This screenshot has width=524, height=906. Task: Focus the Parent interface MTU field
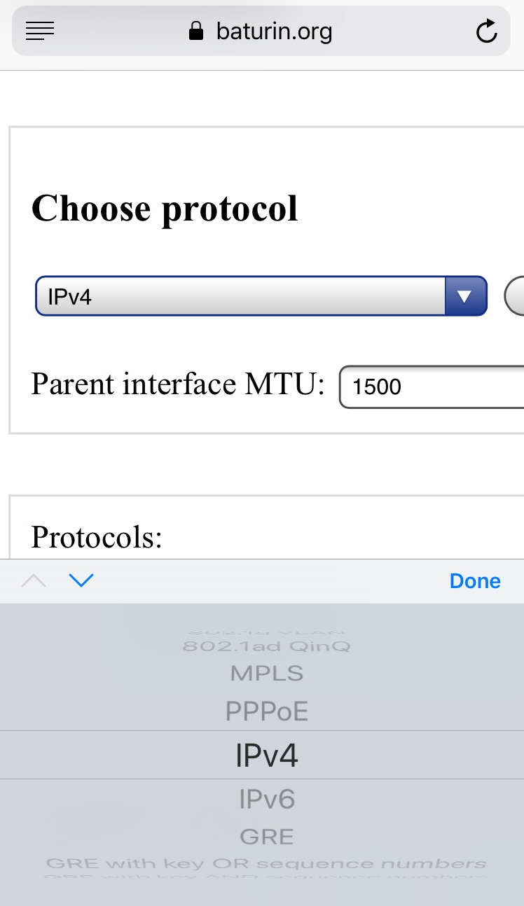tap(432, 386)
